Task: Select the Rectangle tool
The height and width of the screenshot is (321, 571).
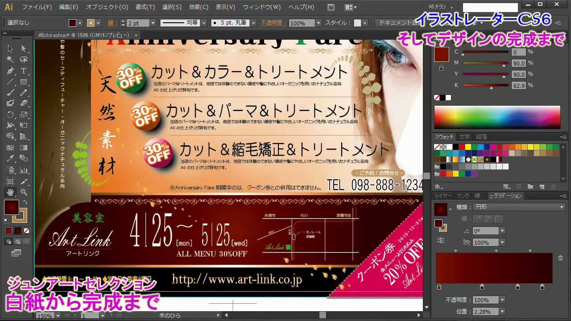Action: click(x=24, y=82)
